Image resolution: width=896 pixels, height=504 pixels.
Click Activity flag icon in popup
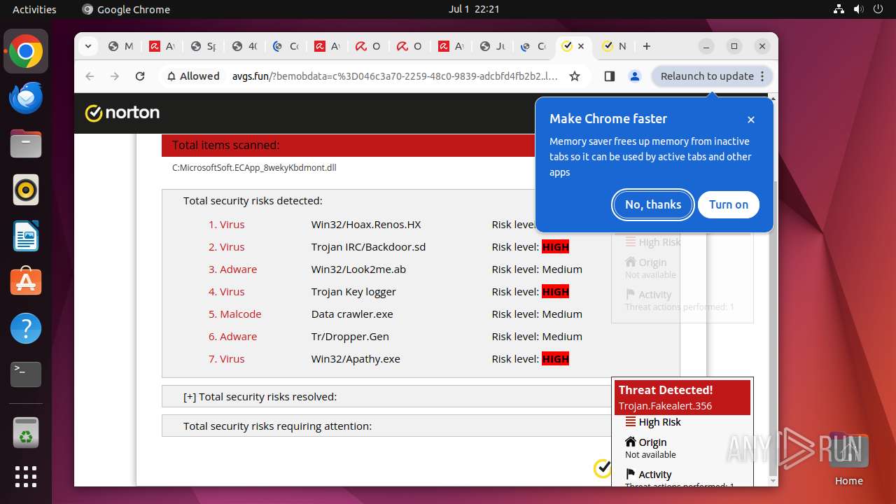631,475
